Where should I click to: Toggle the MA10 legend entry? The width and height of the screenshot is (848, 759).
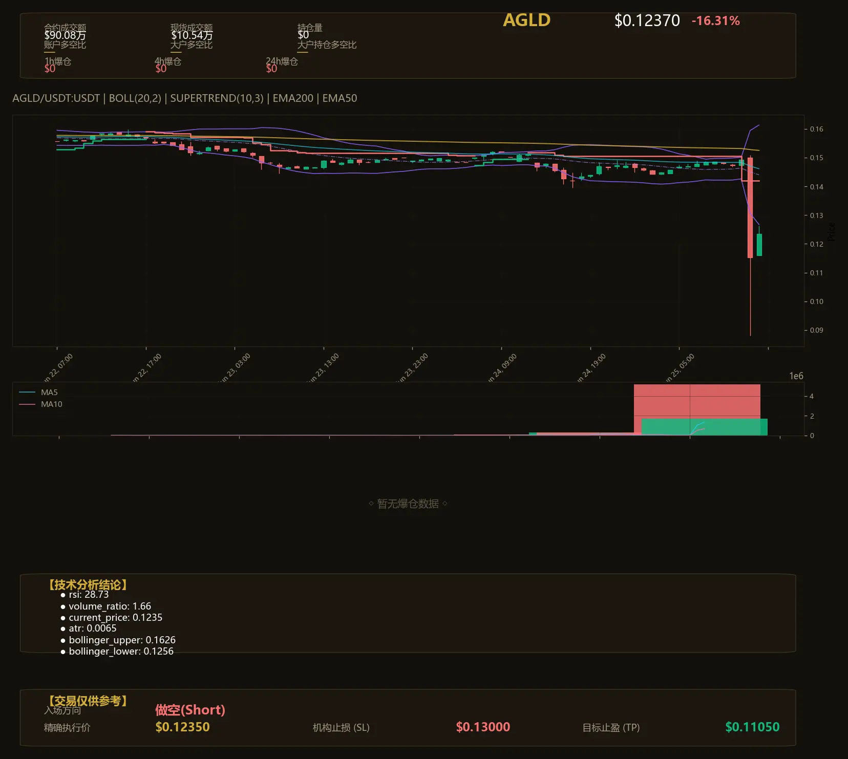coord(40,404)
